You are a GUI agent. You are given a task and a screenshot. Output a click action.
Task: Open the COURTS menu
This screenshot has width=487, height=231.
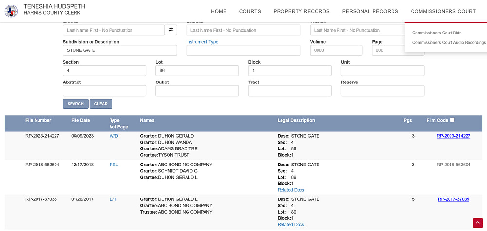250,11
